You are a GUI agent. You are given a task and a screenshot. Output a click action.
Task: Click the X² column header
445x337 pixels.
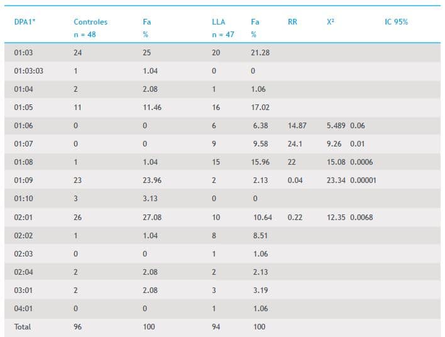[x=331, y=22]
